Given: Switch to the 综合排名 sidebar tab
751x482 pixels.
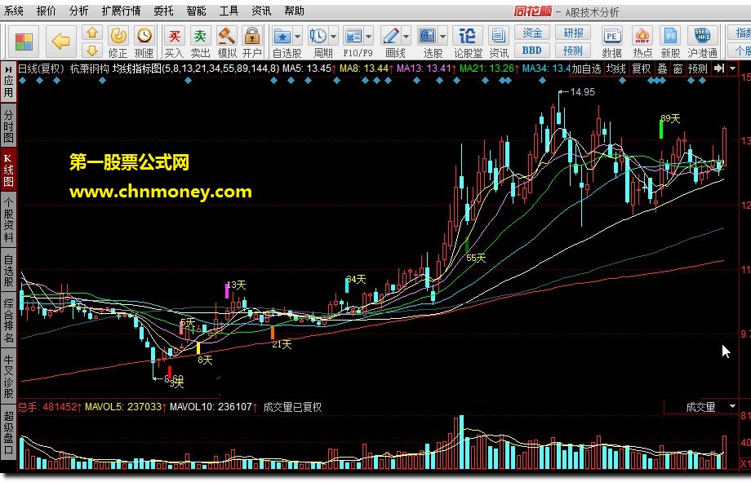Looking at the screenshot, I should coord(9,321).
